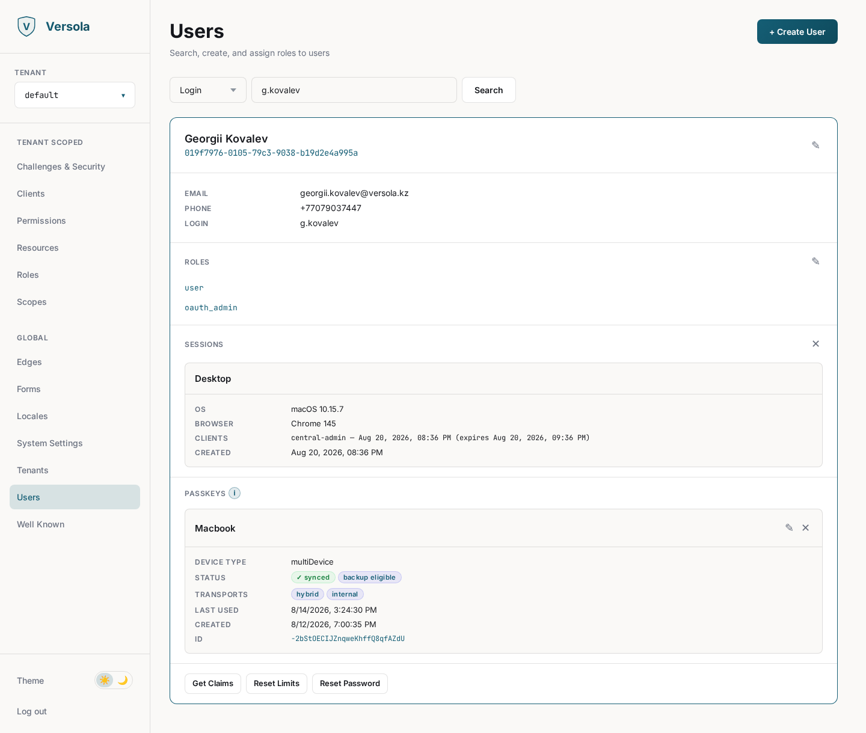866x733 pixels.
Task: Click the passkey ID -2bStOECIJZnqweKhffQ8qfAZdU
Action: click(x=348, y=639)
